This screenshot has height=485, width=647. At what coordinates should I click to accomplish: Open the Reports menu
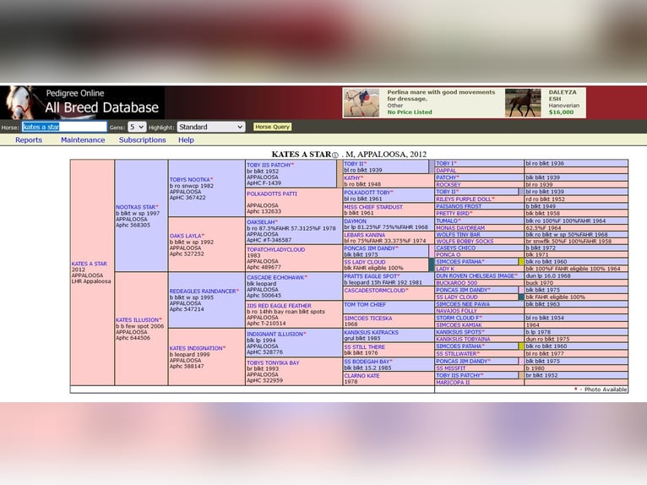(29, 140)
